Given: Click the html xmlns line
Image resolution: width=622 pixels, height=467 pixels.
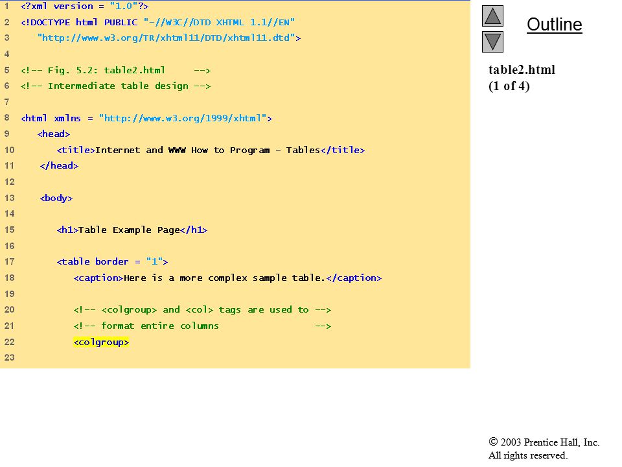Looking at the screenshot, I should pos(146,118).
